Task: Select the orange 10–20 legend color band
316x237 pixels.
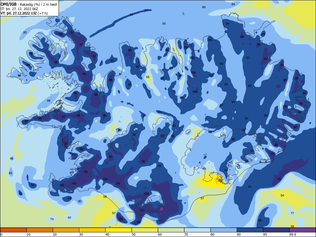Action: pos(40,230)
